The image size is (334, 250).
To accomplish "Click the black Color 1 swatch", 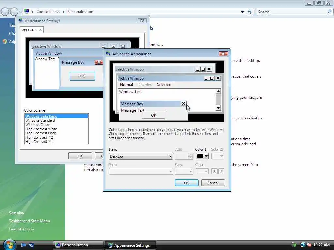I will [x=200, y=156].
